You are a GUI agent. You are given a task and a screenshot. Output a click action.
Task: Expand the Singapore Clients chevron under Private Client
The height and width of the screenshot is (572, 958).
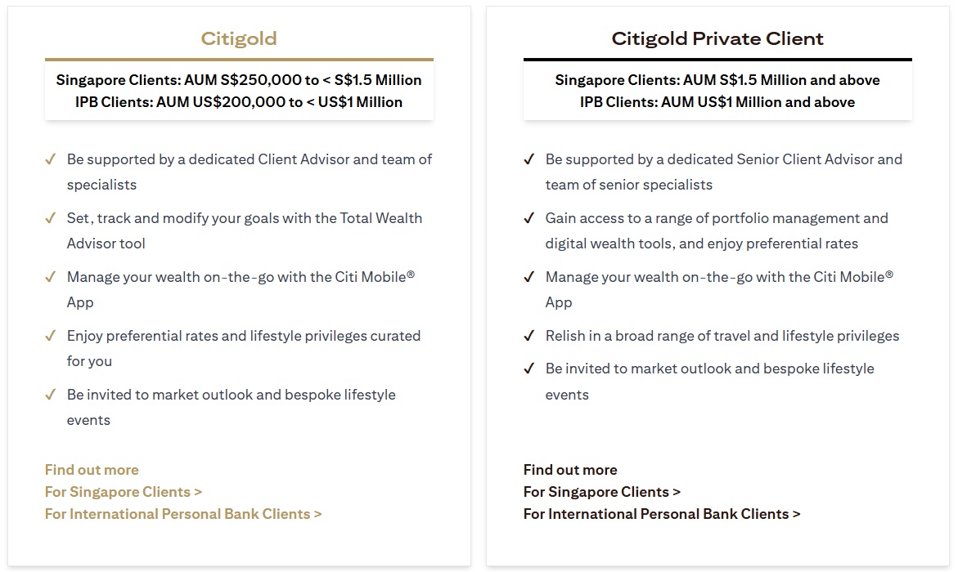coord(676,492)
